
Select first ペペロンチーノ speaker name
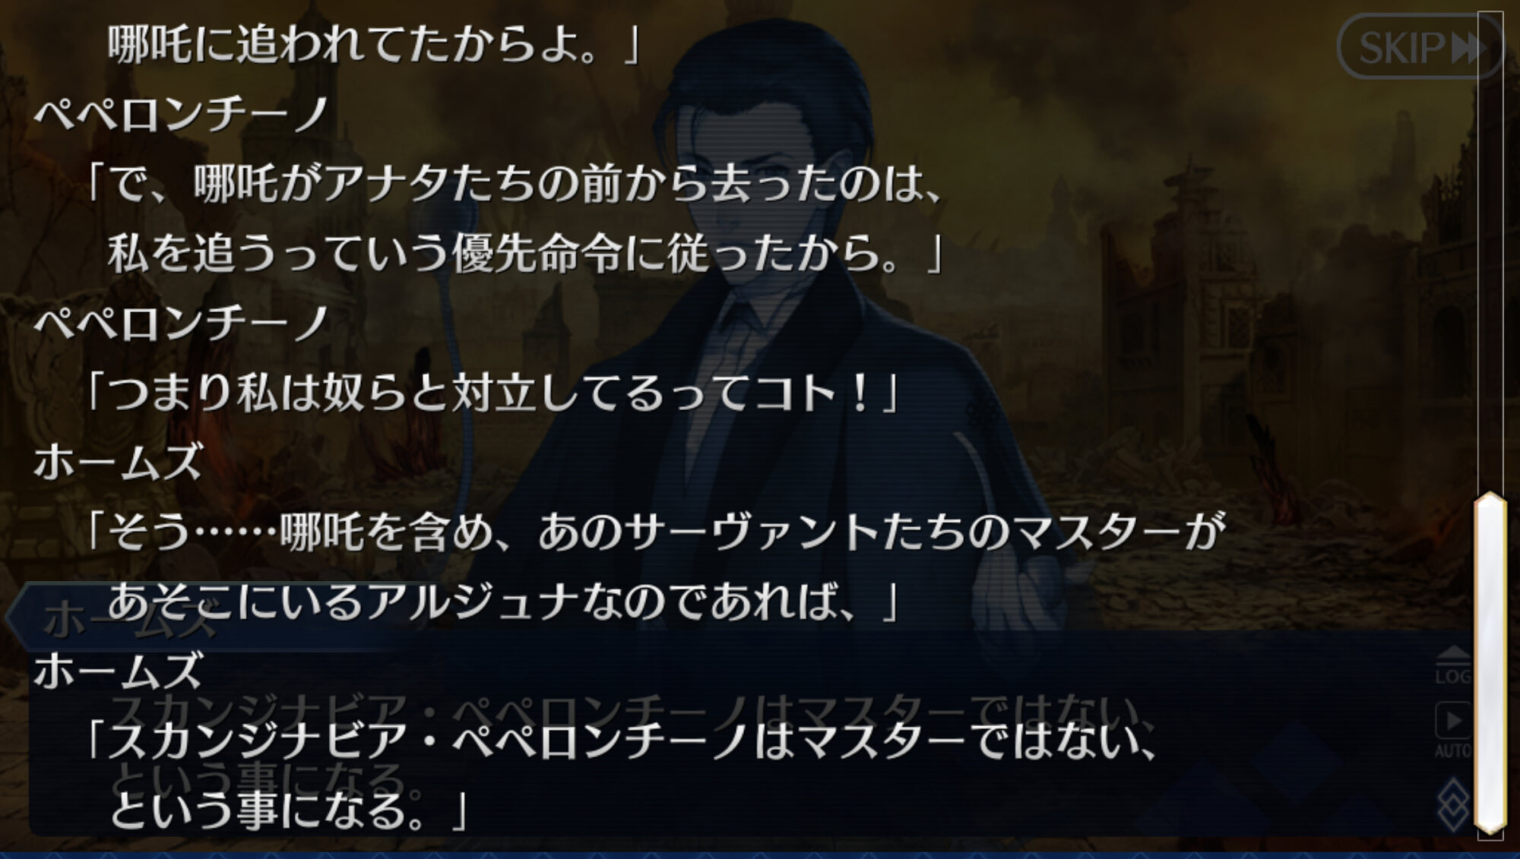[x=181, y=114]
